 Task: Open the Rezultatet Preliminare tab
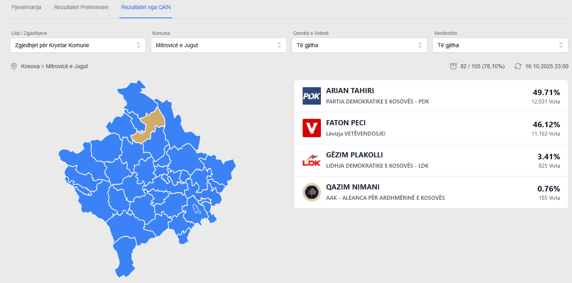coord(81,7)
